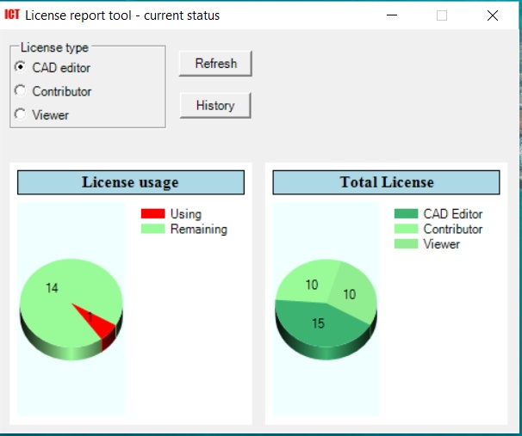Minimize the License report tool window
This screenshot has height=436, width=522.
[x=392, y=15]
